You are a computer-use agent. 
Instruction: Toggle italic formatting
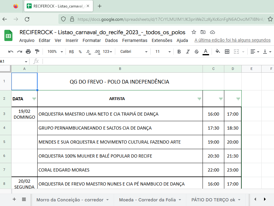tap(188, 52)
